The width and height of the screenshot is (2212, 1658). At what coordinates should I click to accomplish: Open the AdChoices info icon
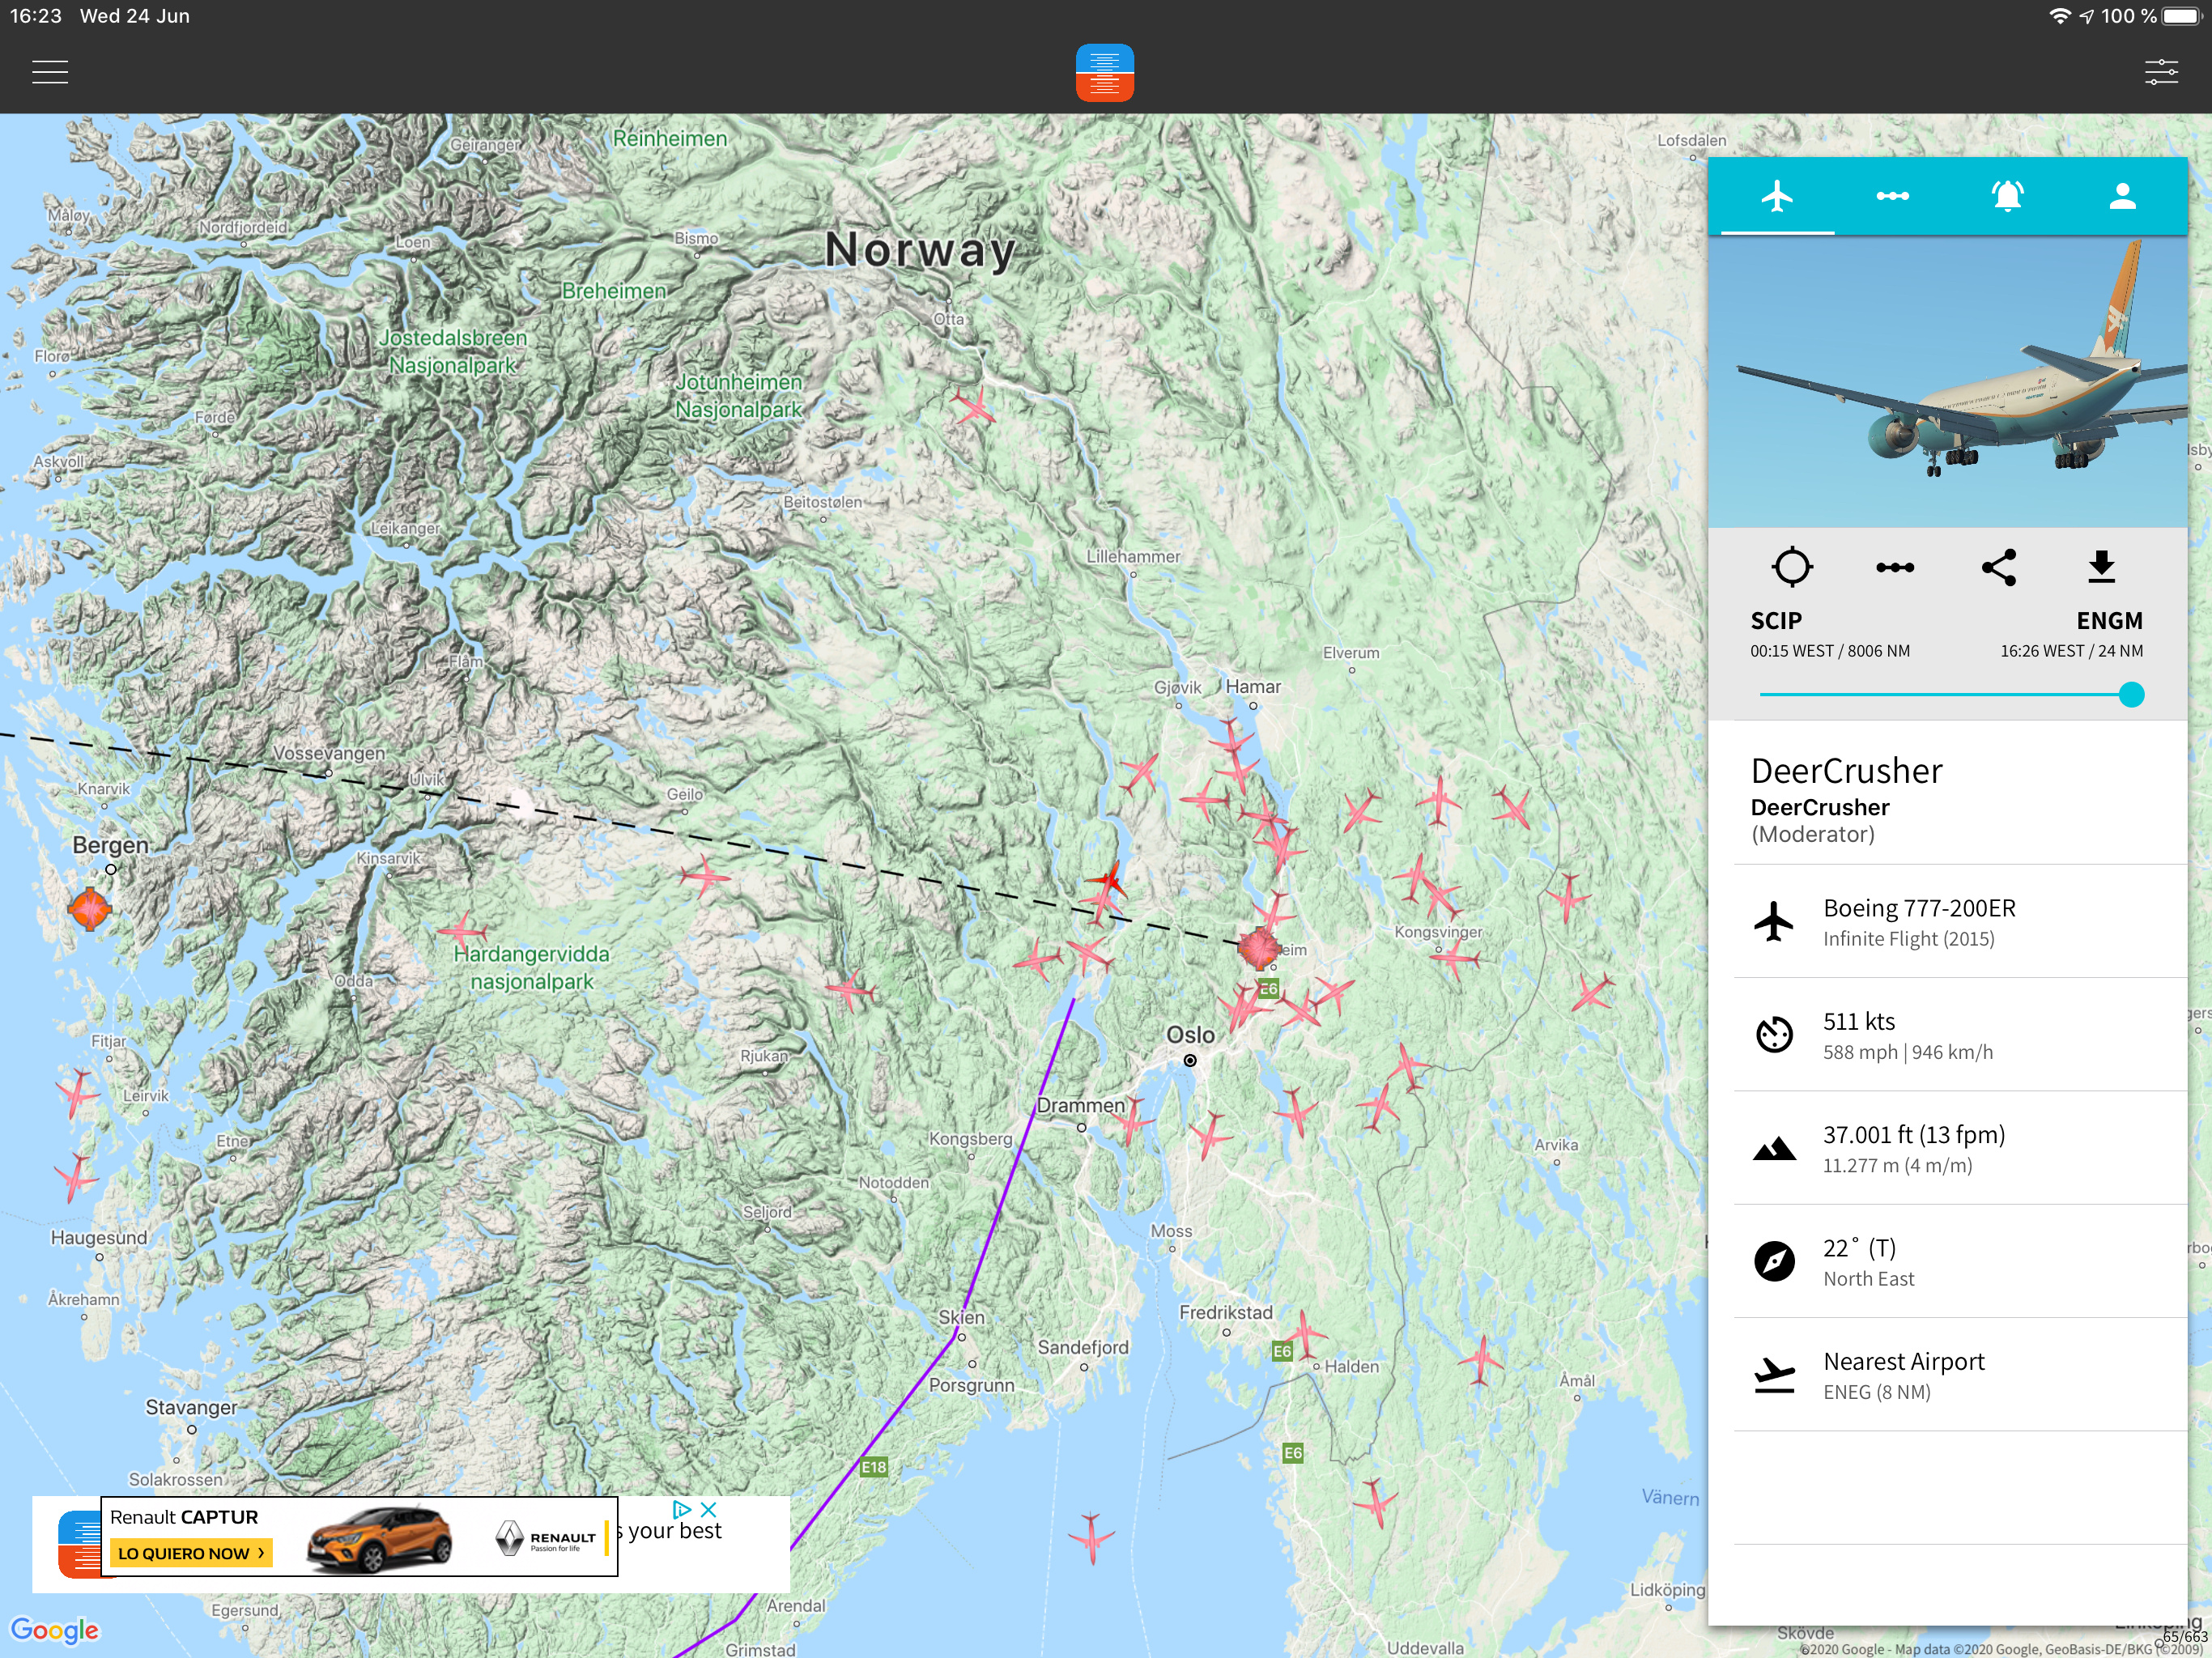click(682, 1509)
